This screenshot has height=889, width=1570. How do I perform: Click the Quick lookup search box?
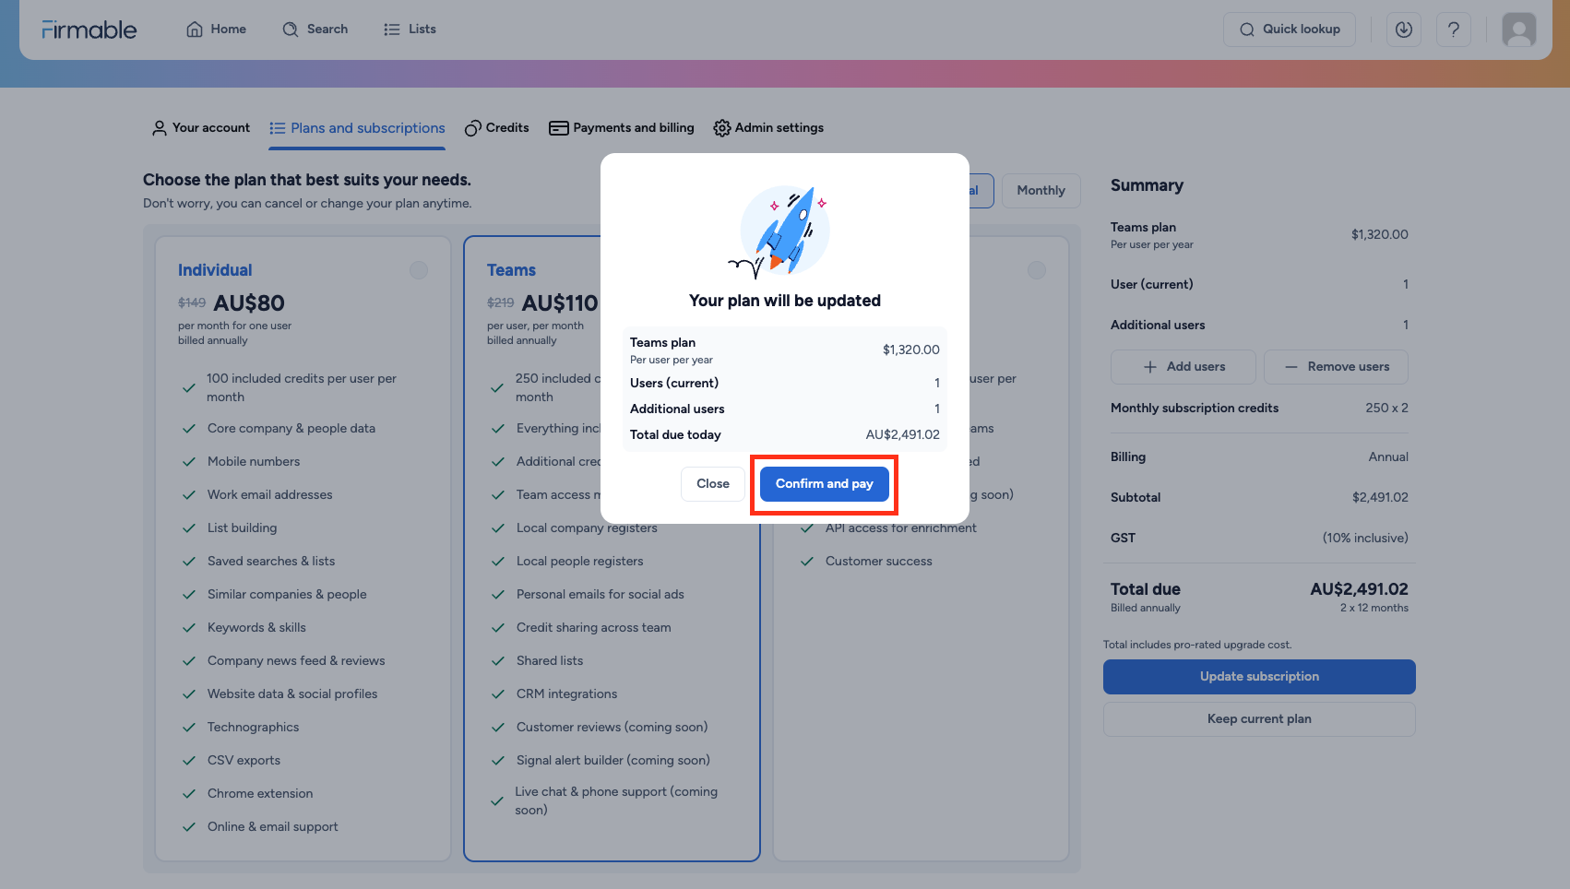(1289, 30)
